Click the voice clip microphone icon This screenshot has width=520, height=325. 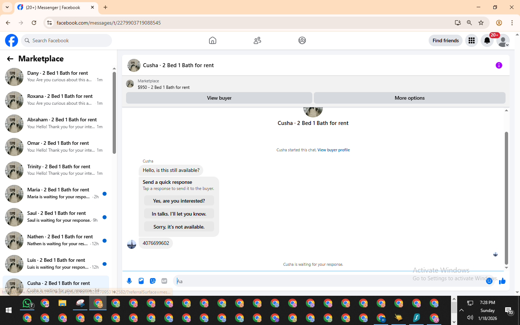129,281
